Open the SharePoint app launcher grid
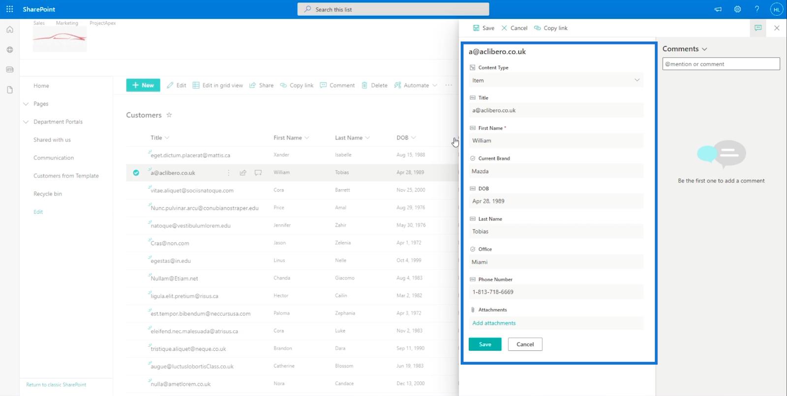The image size is (787, 396). click(9, 9)
